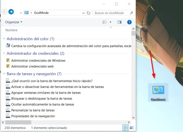This screenshot has width=183, height=132.
Task: Open ¿Qué ocurrió con la barra de herramientas Inicio rápido?
Action: coord(52,81)
